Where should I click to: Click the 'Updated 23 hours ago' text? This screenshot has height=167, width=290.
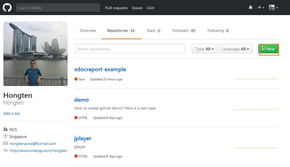[106, 79]
